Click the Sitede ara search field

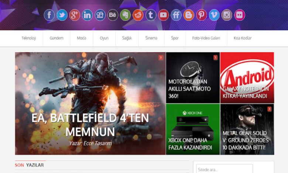click(x=224, y=169)
